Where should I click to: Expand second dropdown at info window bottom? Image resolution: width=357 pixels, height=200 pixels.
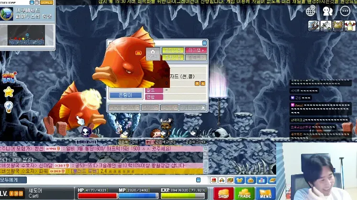click(x=150, y=107)
